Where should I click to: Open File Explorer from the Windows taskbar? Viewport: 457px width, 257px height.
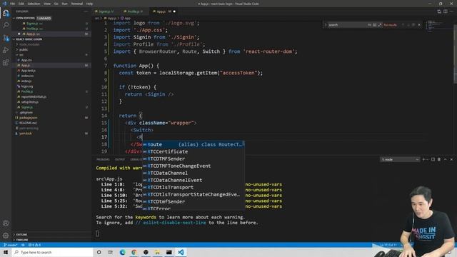tap(157, 252)
